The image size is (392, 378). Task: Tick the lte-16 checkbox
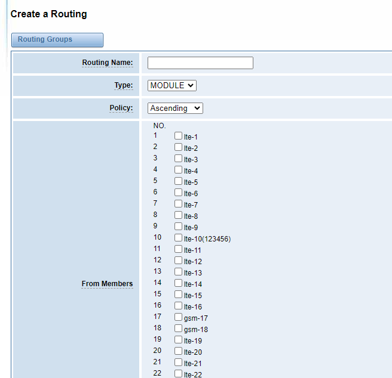coord(178,306)
